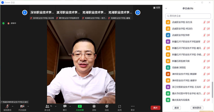Image resolution: width=214 pixels, height=112 pixels.
Task: Click the Find participant (查找参会者) search field
Action: pos(188,16)
